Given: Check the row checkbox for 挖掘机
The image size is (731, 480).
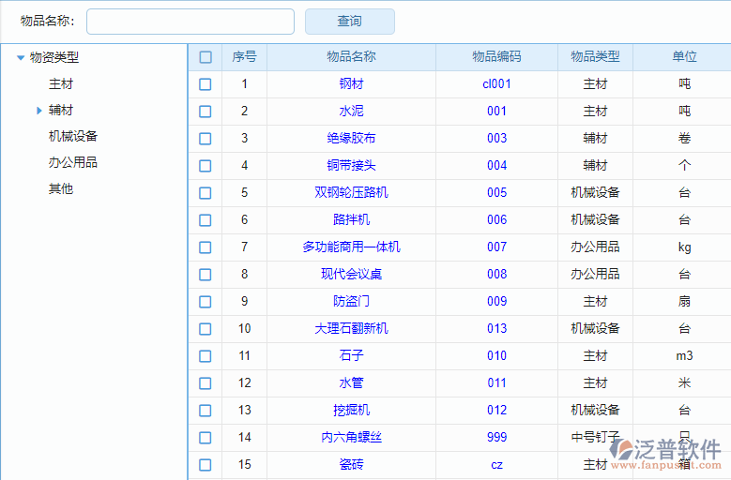Looking at the screenshot, I should 206,411.
